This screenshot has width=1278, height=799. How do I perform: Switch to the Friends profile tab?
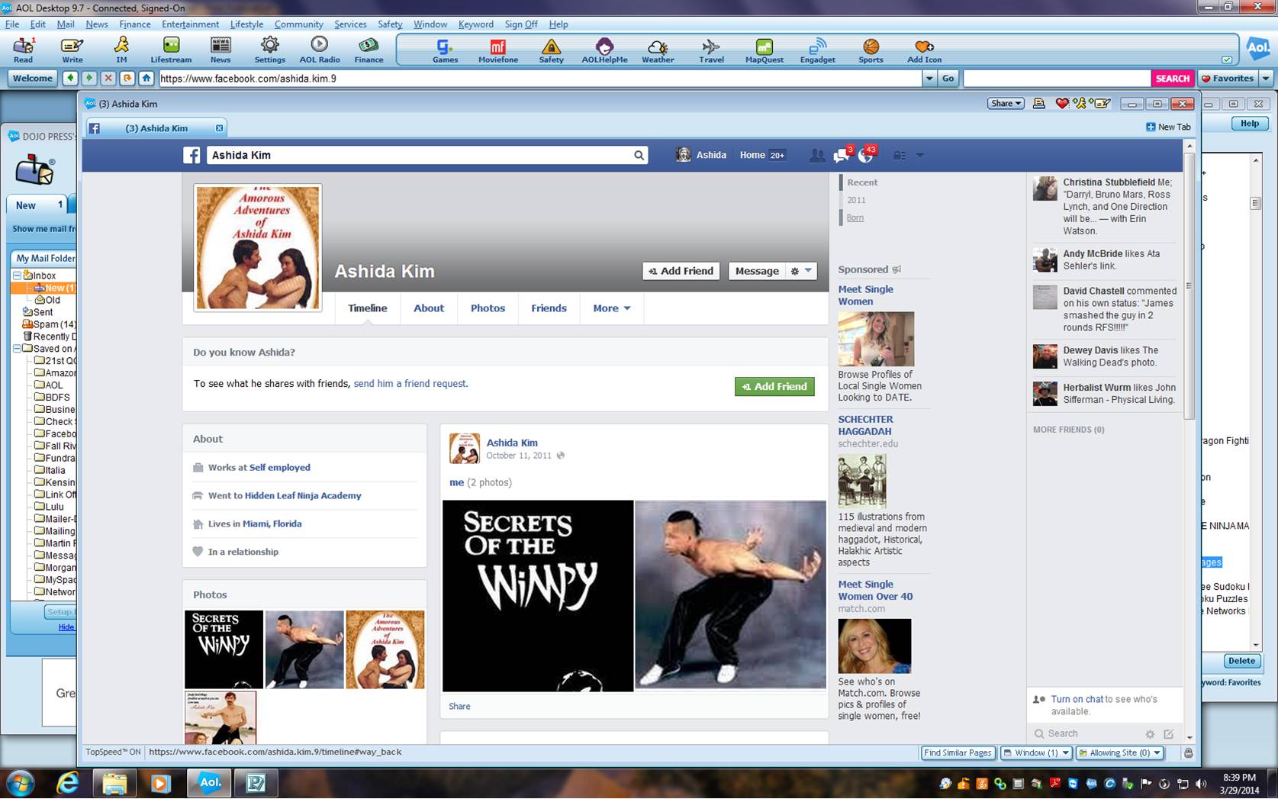click(x=549, y=308)
